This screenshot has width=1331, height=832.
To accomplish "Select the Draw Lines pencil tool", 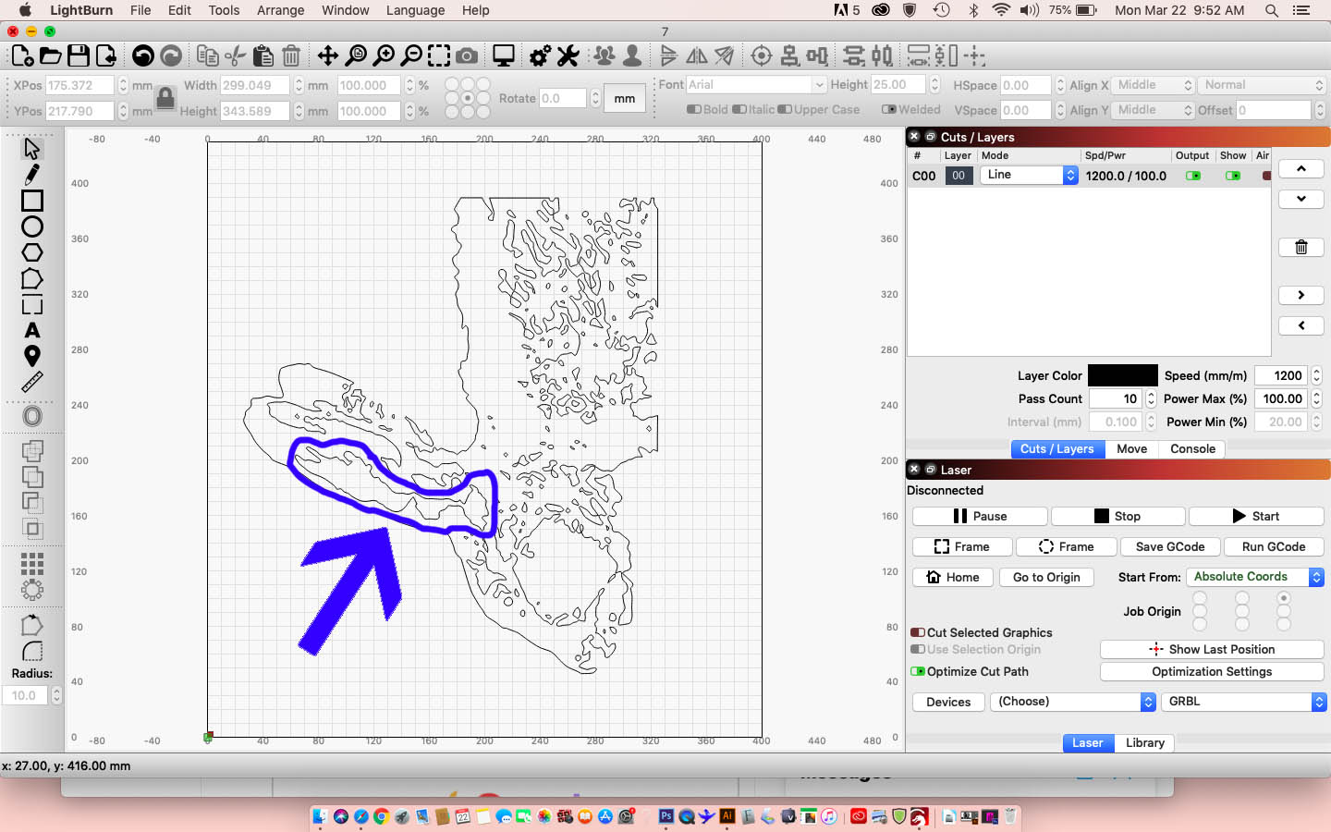I will click(32, 174).
